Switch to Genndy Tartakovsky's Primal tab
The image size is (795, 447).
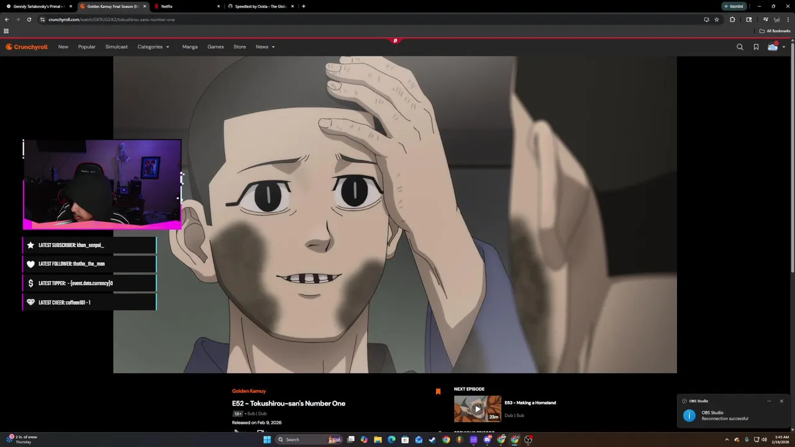(x=39, y=6)
